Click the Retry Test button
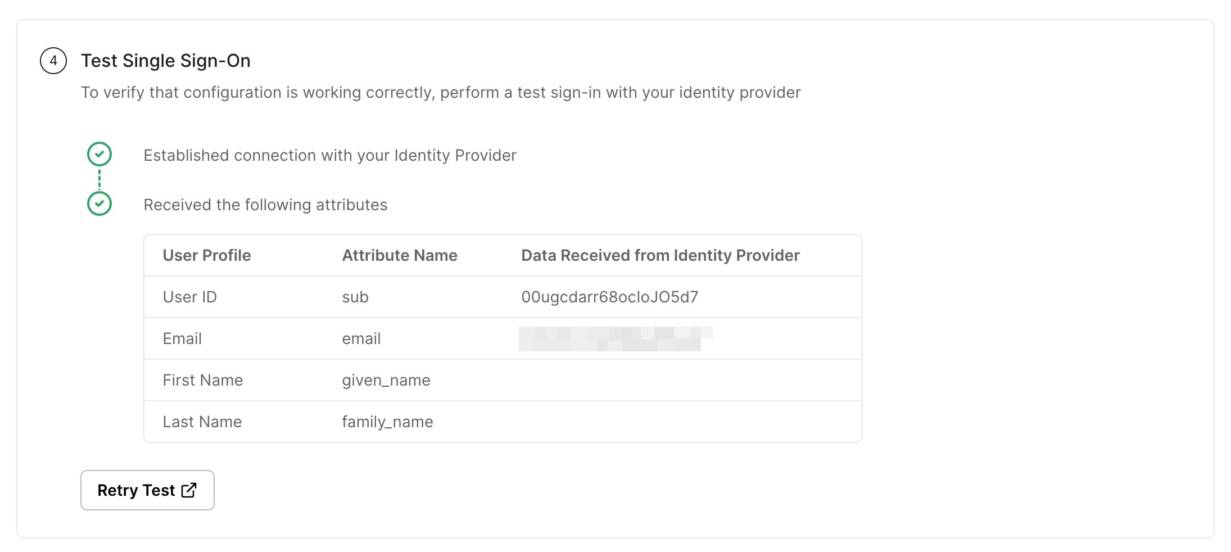Viewport: 1231px width, 552px height. [x=147, y=490]
